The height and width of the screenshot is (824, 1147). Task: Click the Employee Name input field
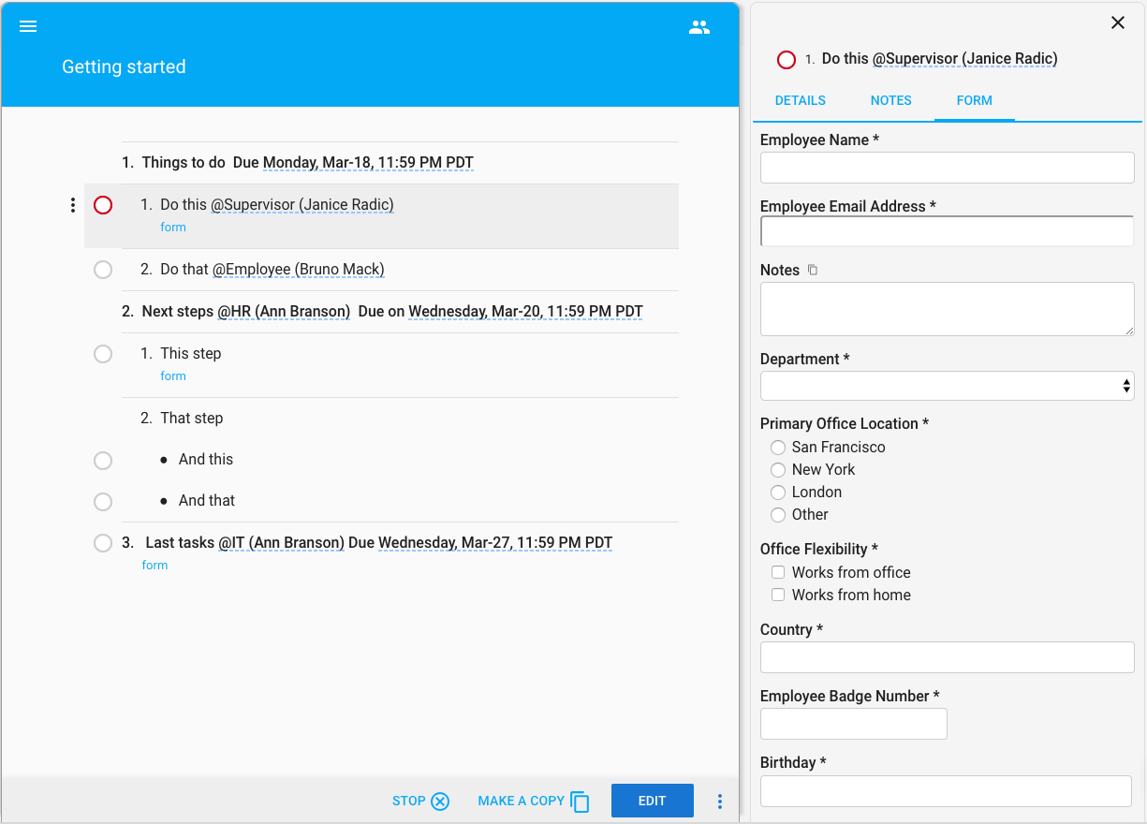[x=948, y=168]
